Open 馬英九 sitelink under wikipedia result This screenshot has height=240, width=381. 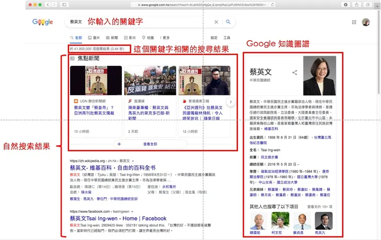(x=89, y=199)
